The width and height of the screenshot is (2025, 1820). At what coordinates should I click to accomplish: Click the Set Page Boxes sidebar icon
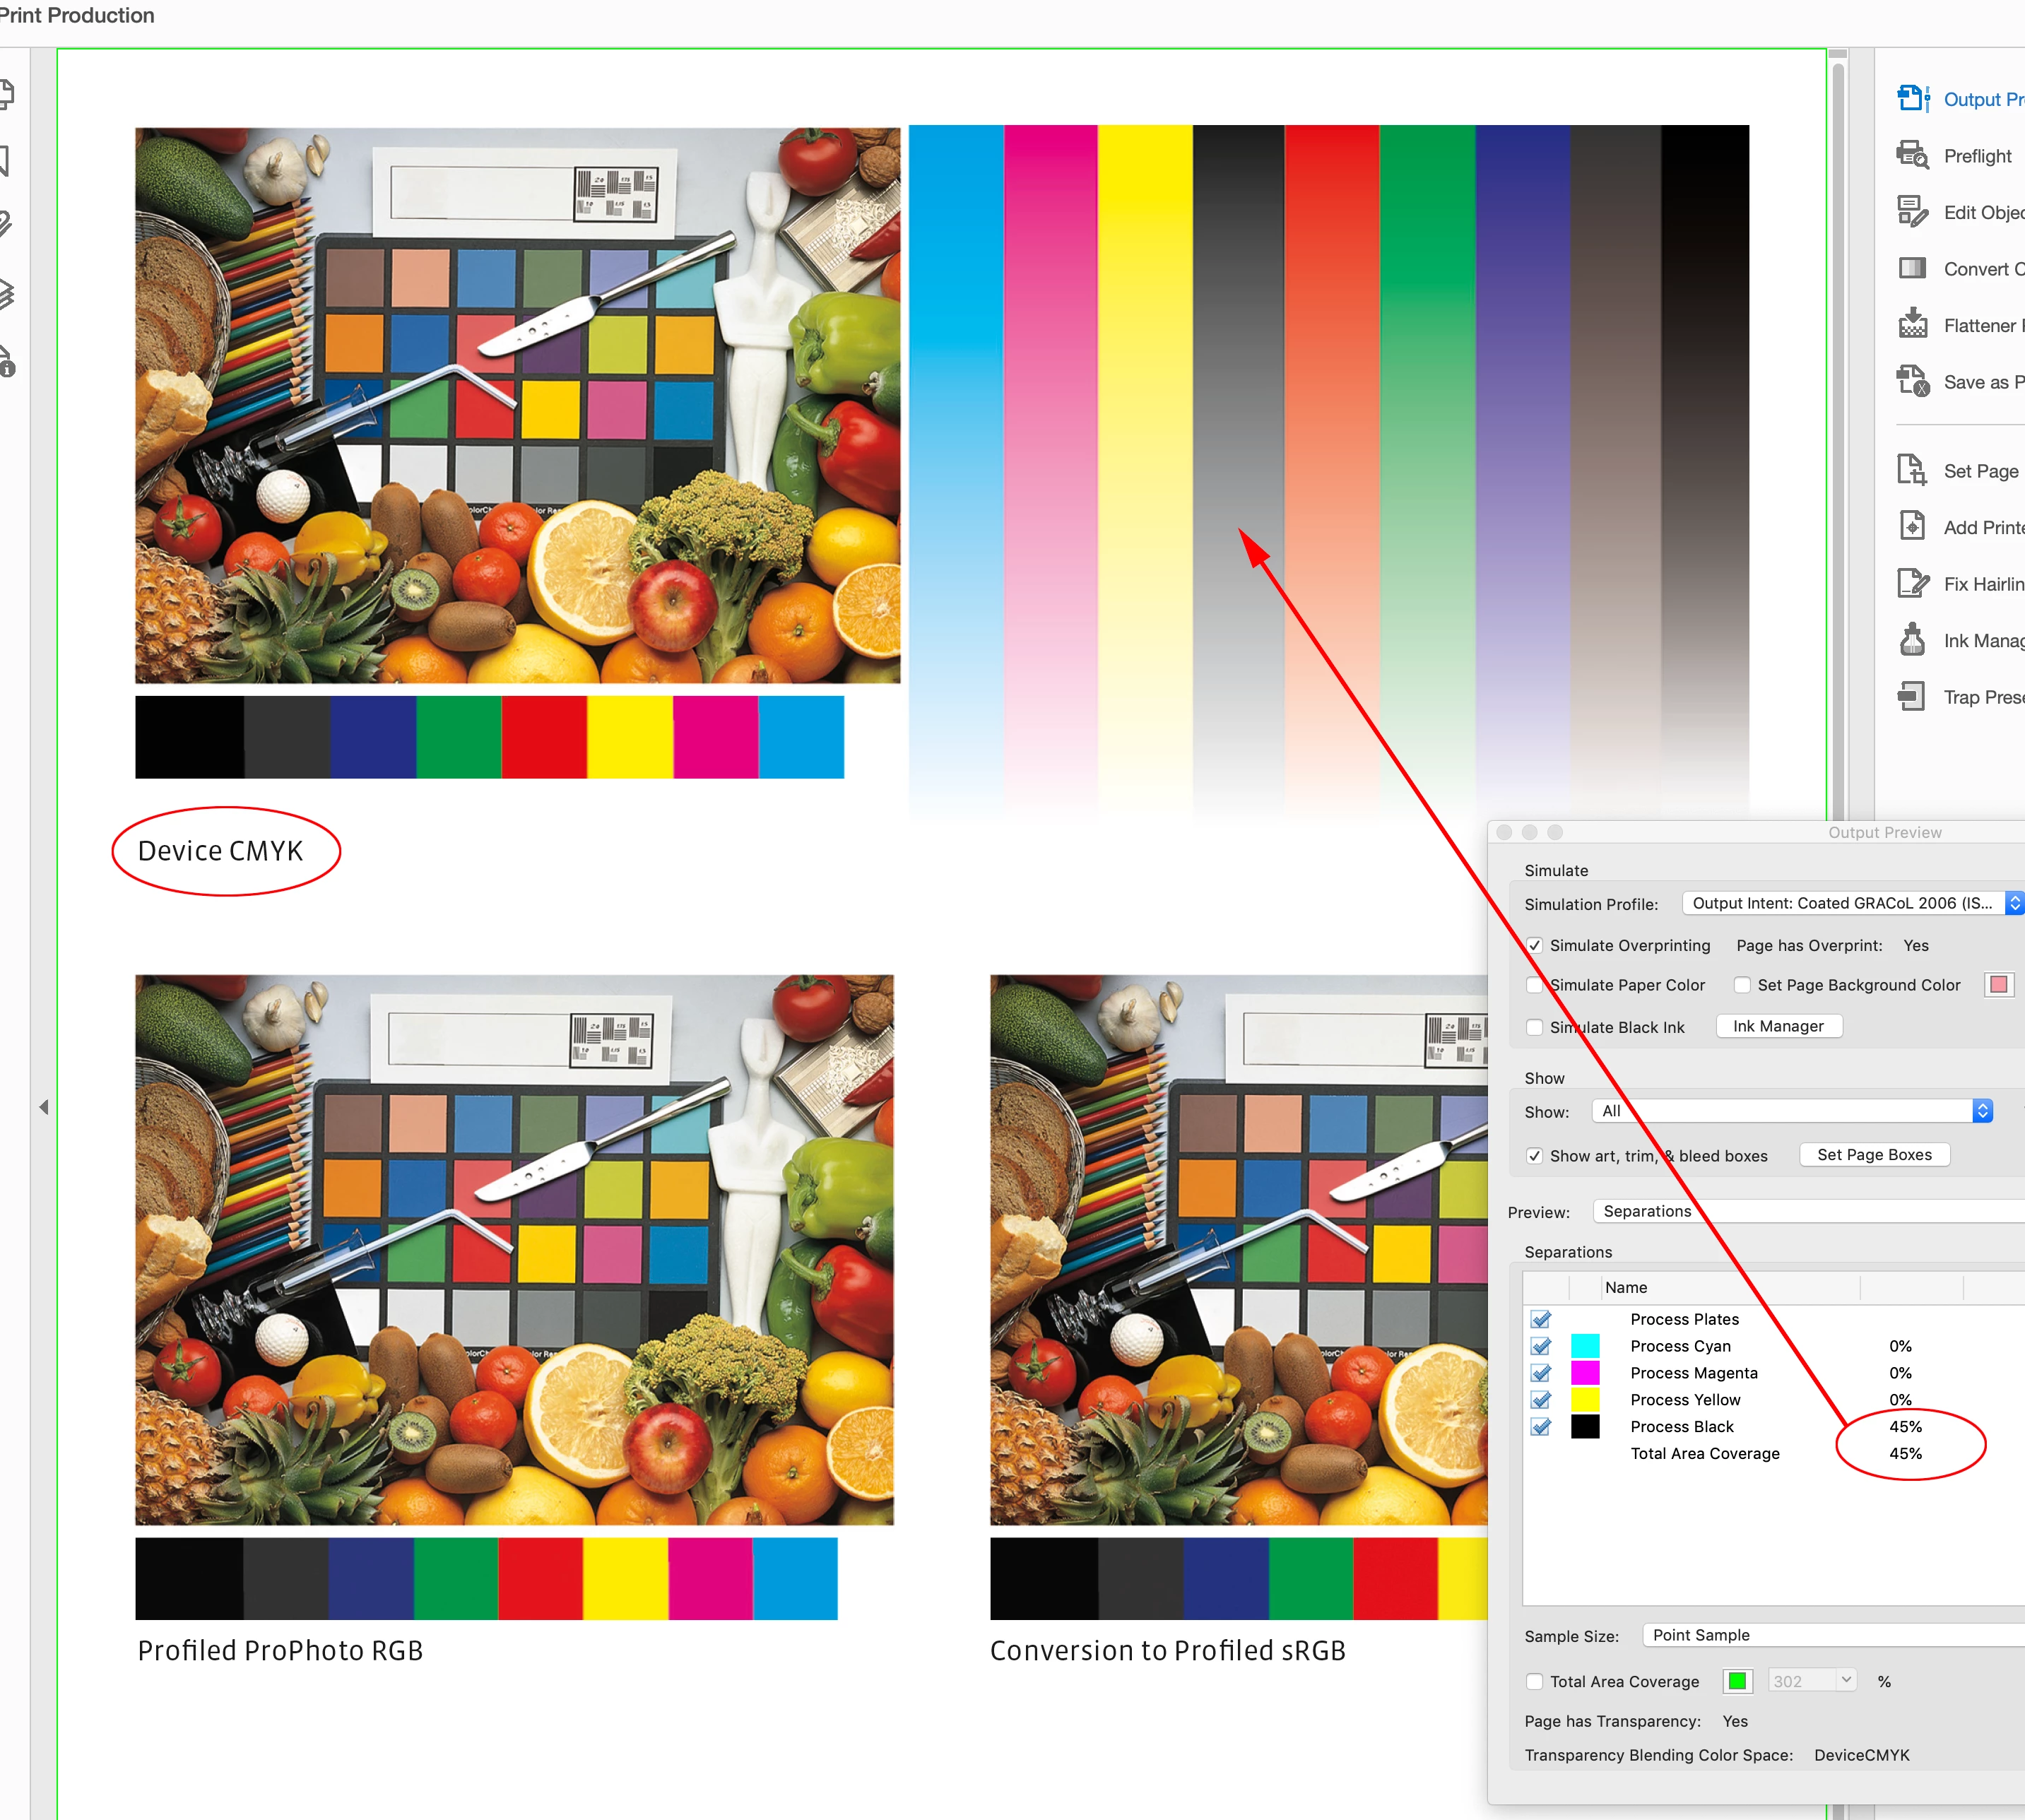tap(1912, 470)
